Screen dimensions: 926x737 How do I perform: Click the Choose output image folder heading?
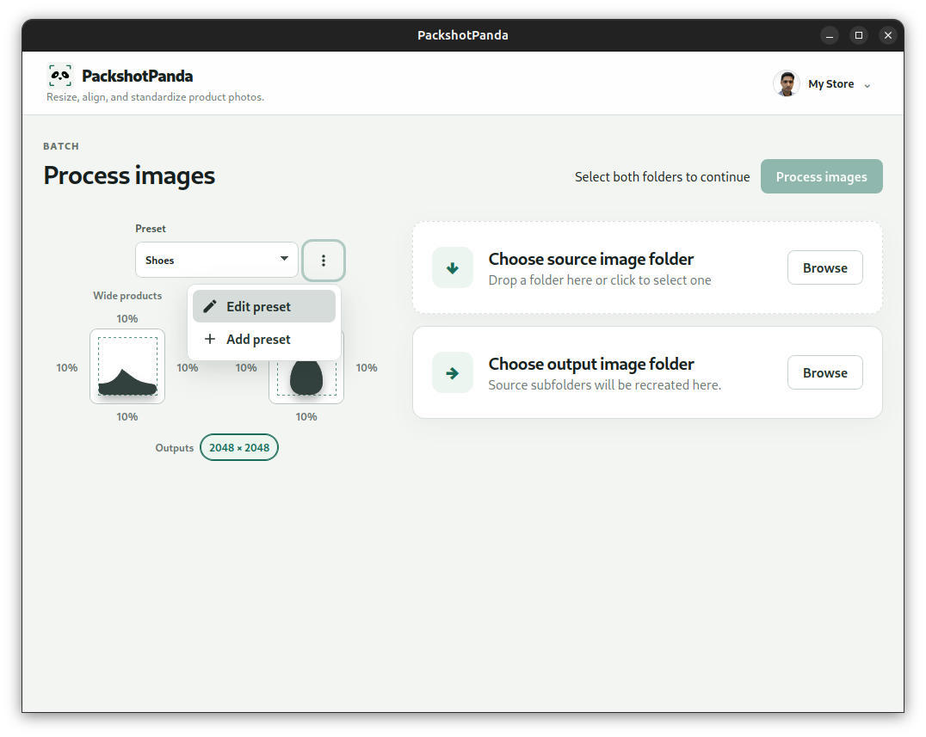[x=591, y=364]
